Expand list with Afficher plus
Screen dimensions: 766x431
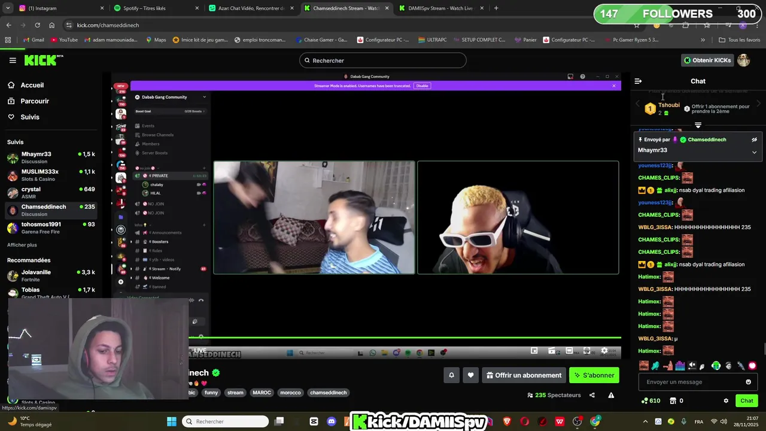22,245
